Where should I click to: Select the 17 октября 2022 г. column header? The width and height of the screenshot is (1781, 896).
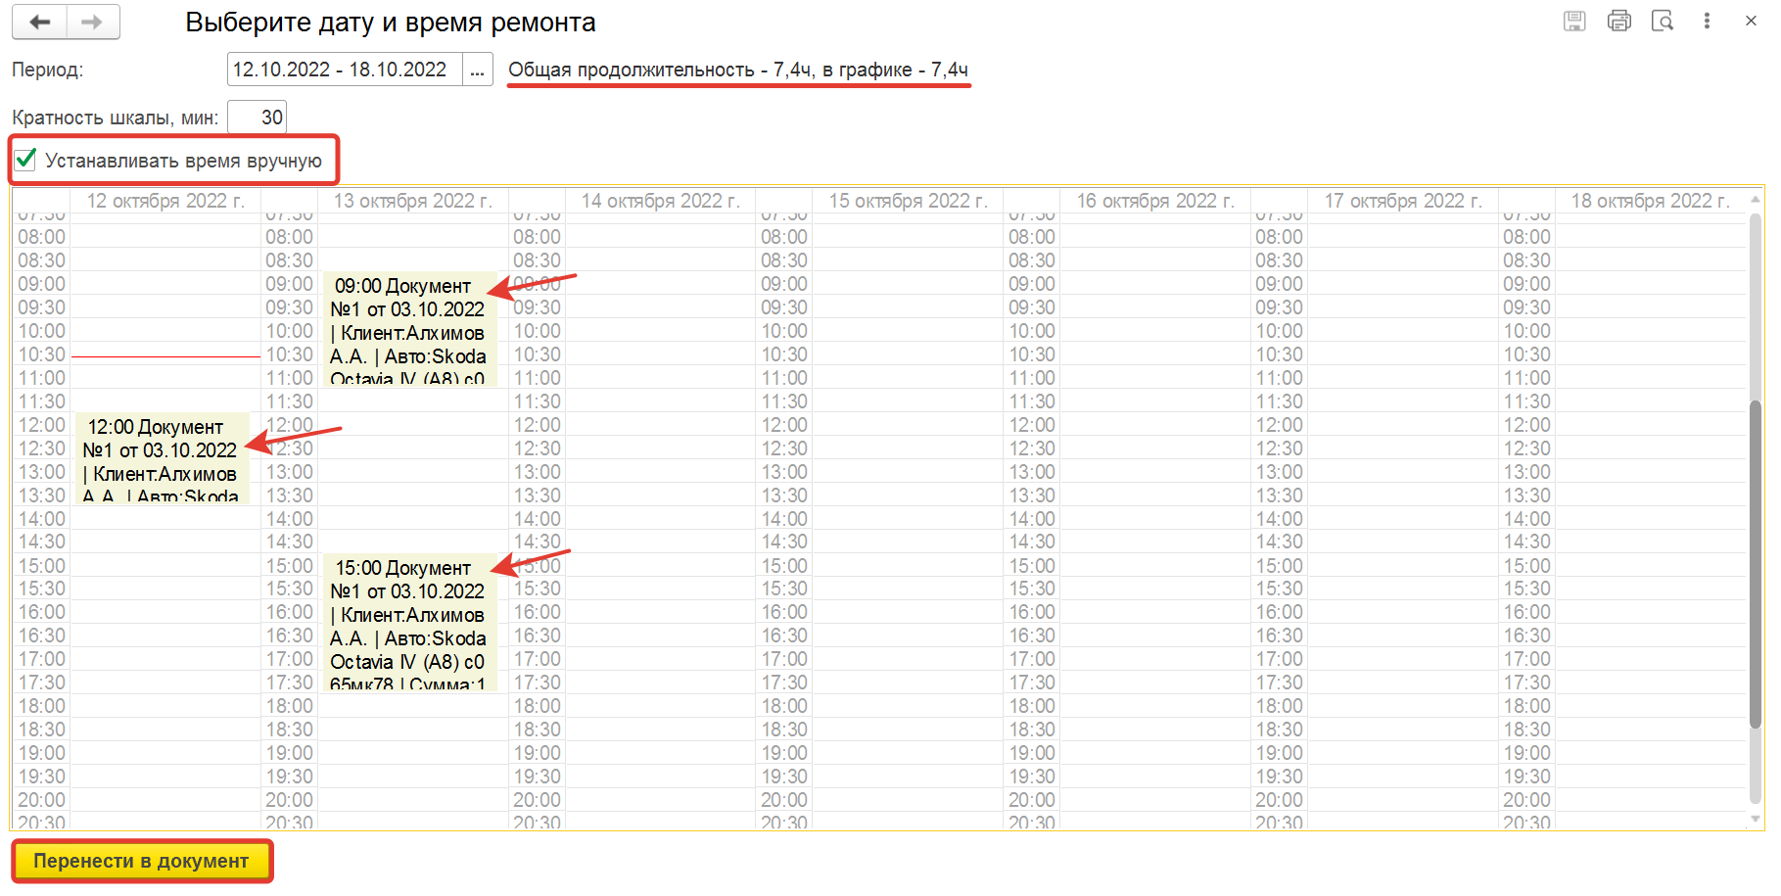click(x=1403, y=201)
